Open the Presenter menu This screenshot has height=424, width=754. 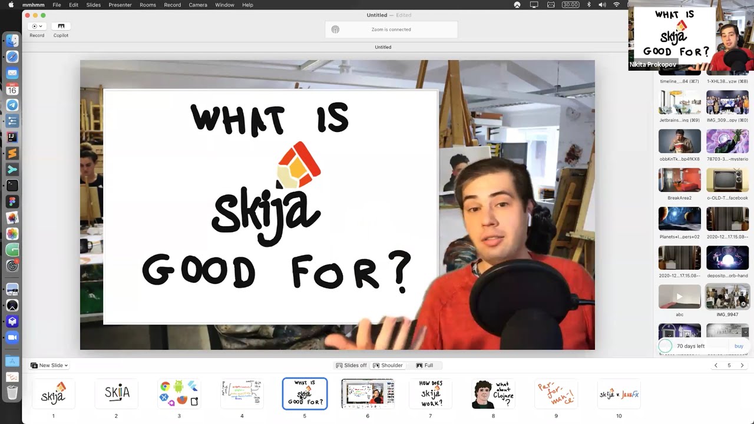(120, 5)
